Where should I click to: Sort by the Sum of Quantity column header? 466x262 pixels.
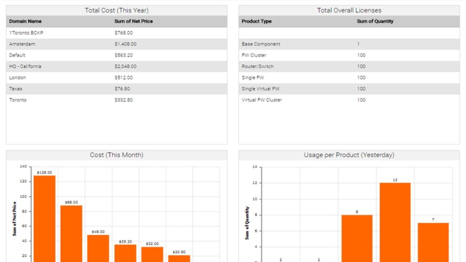(375, 21)
